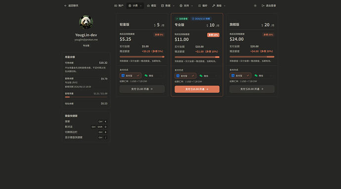Click the $11.00 credited amount
The height and width of the screenshot is (189, 341).
(181, 39)
